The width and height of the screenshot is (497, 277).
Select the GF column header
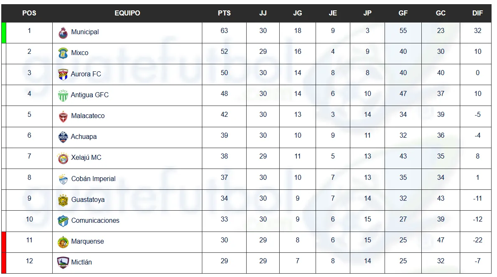pyautogui.click(x=403, y=13)
